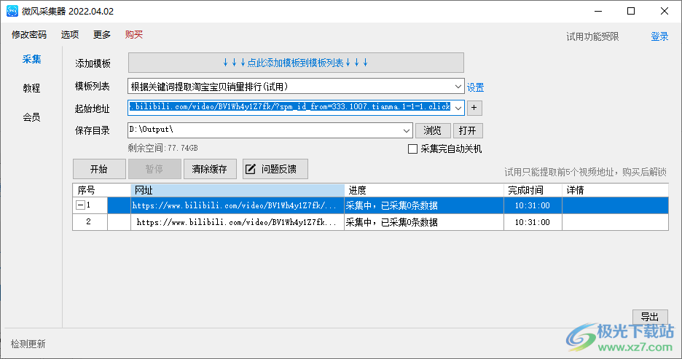Click the 导出 button
This screenshot has width=682, height=359.
(x=650, y=317)
